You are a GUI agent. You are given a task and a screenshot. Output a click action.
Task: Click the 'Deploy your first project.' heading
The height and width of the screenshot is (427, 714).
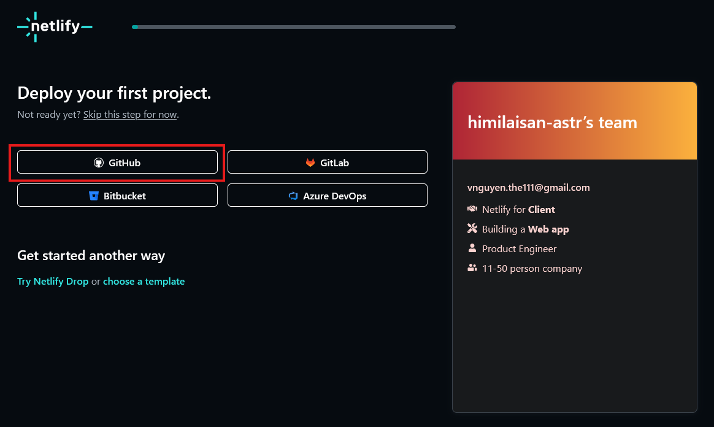(114, 93)
